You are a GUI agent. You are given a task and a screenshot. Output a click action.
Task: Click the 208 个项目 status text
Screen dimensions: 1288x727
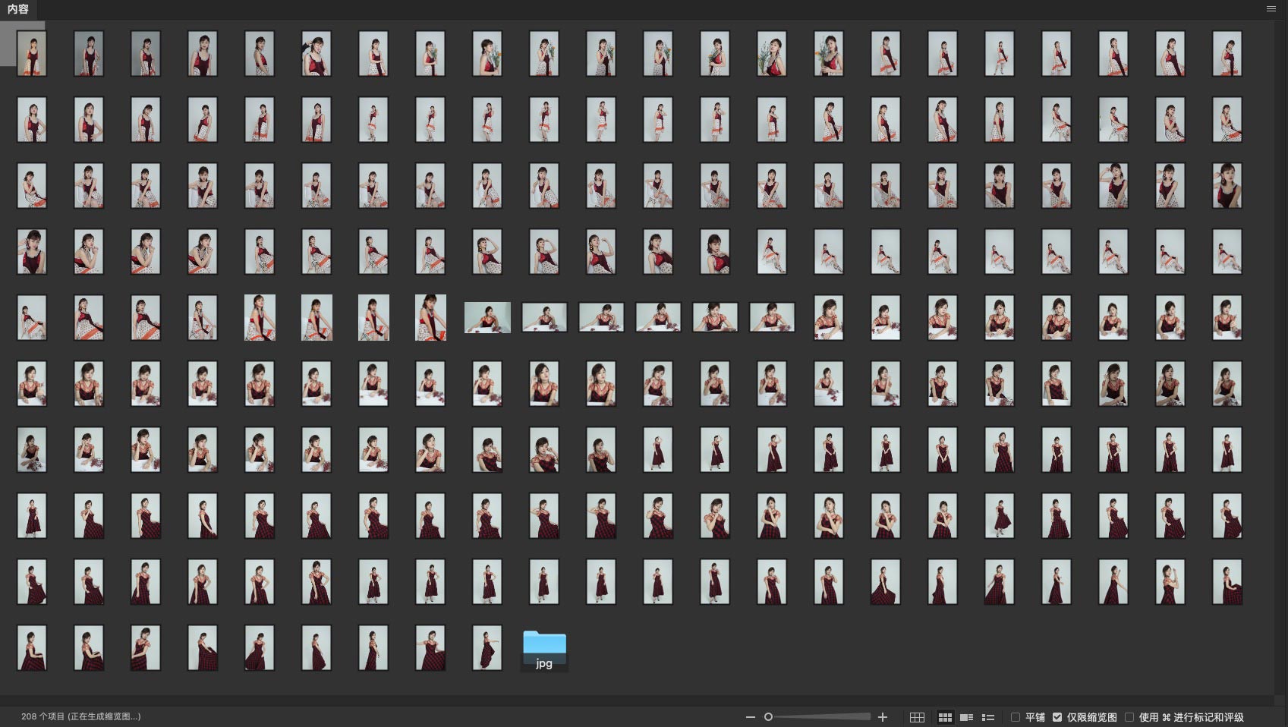[80, 716]
